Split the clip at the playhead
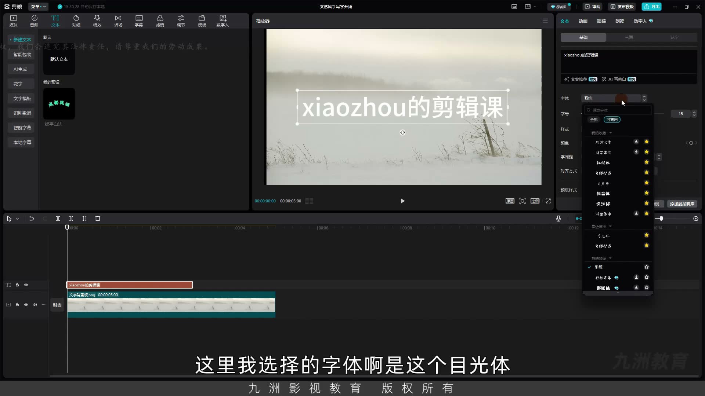This screenshot has height=396, width=705. click(x=58, y=219)
